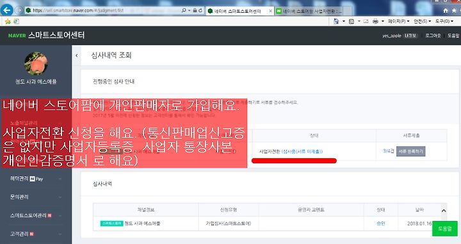Screen dimensions: 461x244
Task: Click the apple profile picture in the sidebar
Action: point(36,63)
